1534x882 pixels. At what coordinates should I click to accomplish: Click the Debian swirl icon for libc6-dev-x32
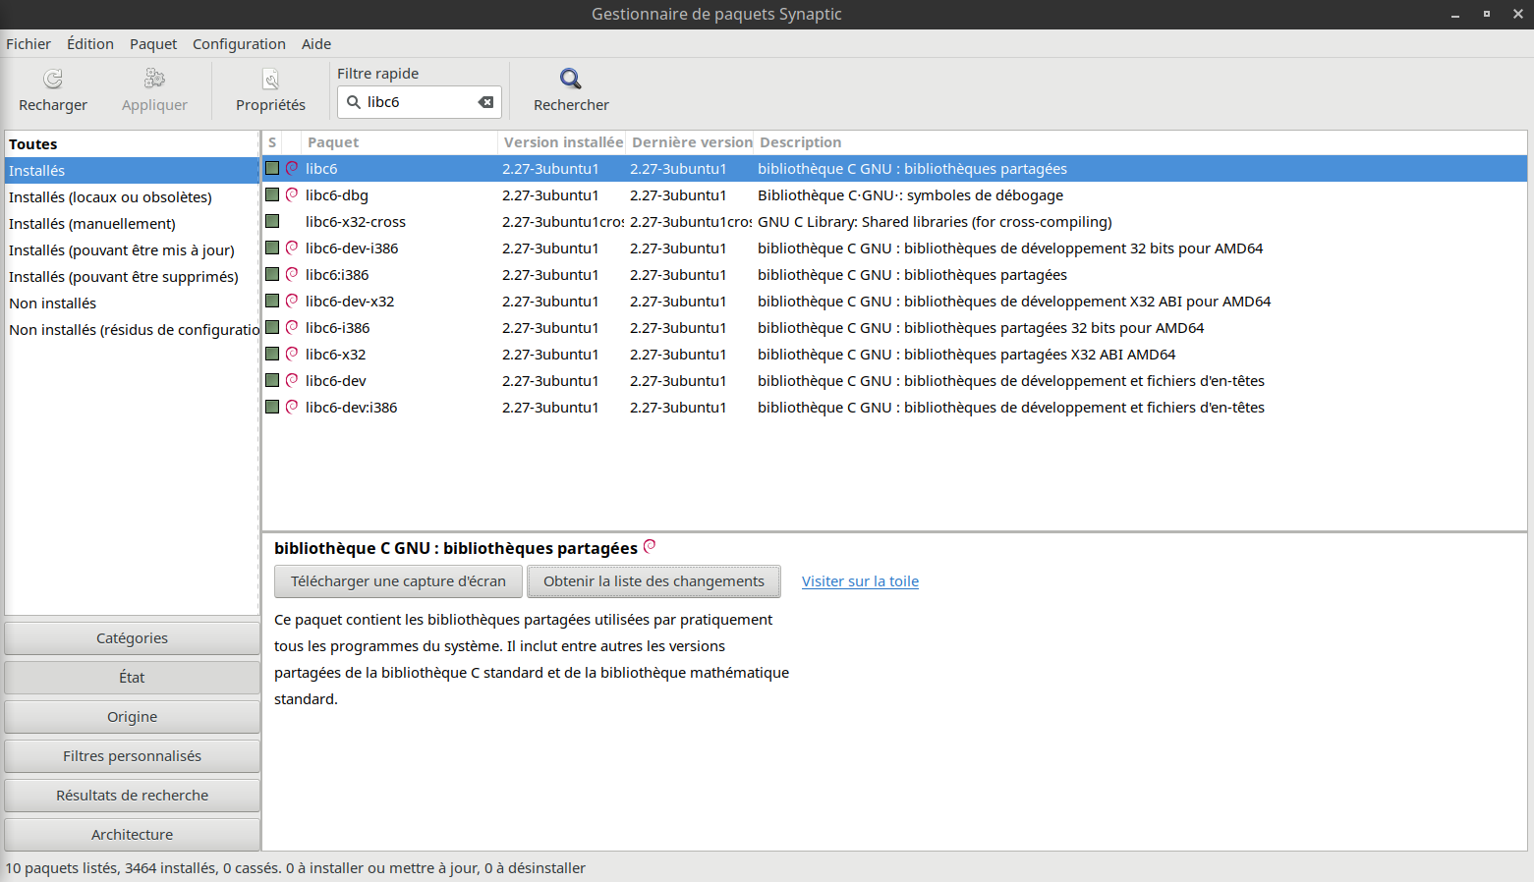click(292, 301)
